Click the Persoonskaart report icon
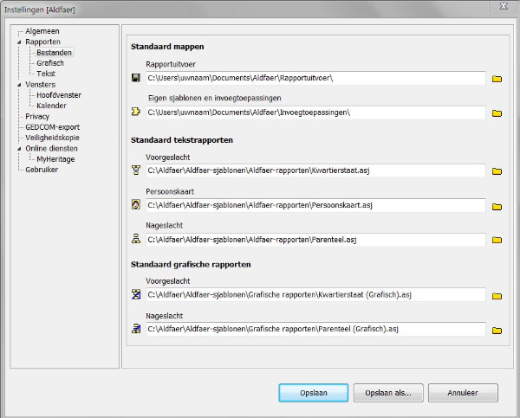This screenshot has width=520, height=418. click(135, 205)
